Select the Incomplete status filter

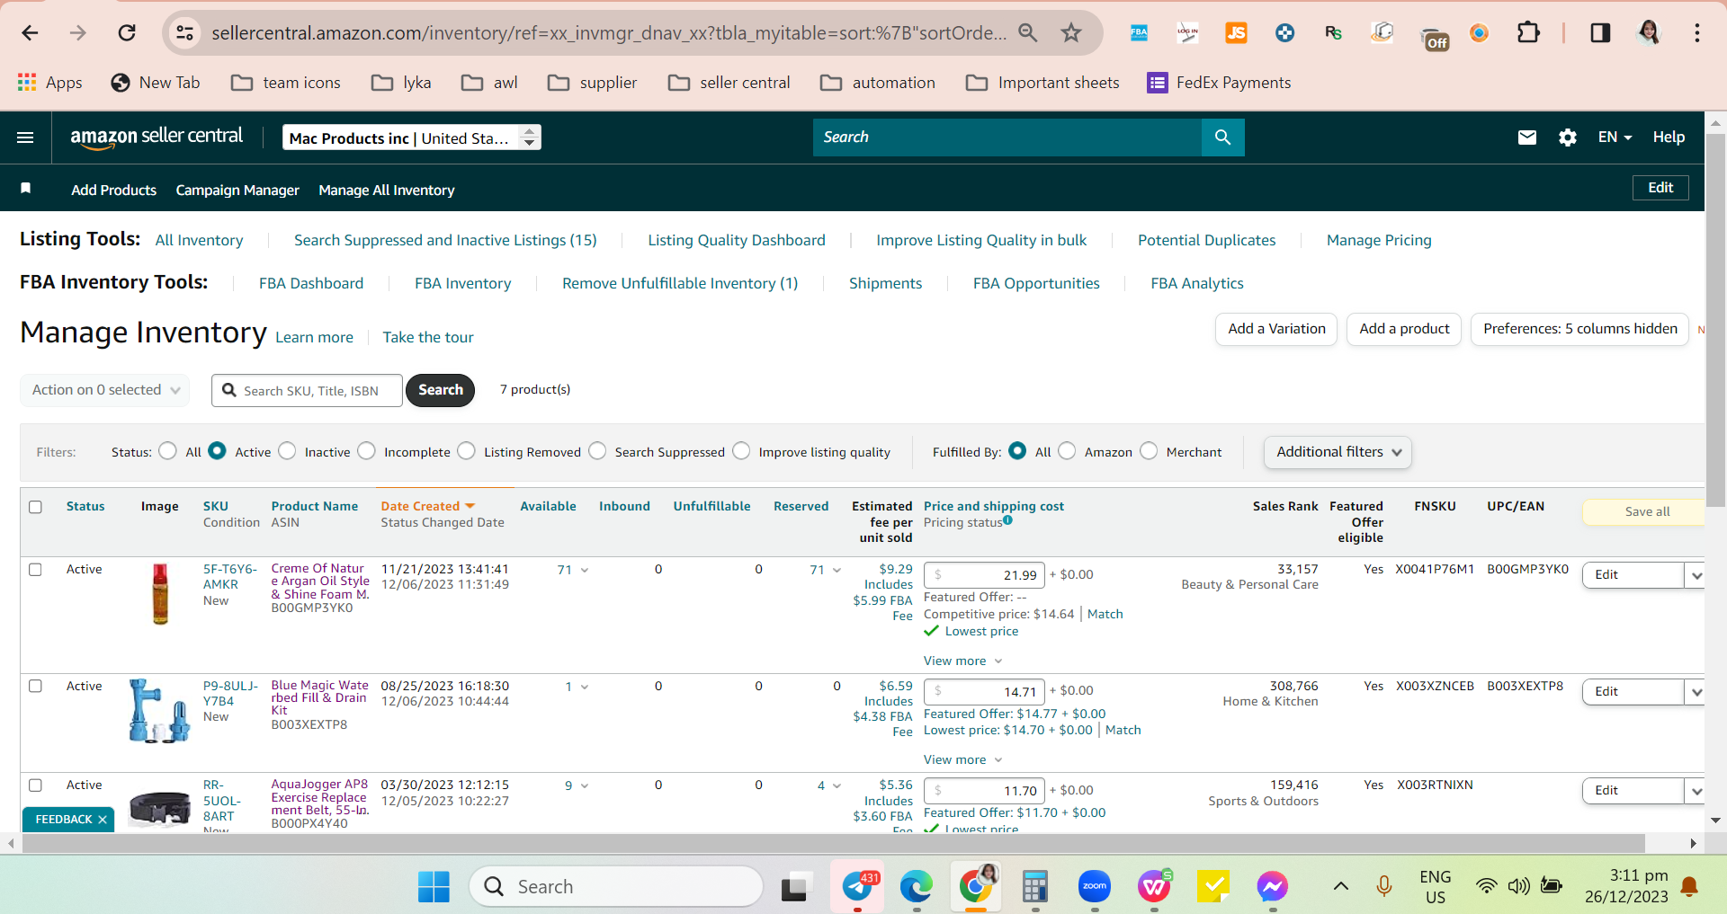coord(366,451)
